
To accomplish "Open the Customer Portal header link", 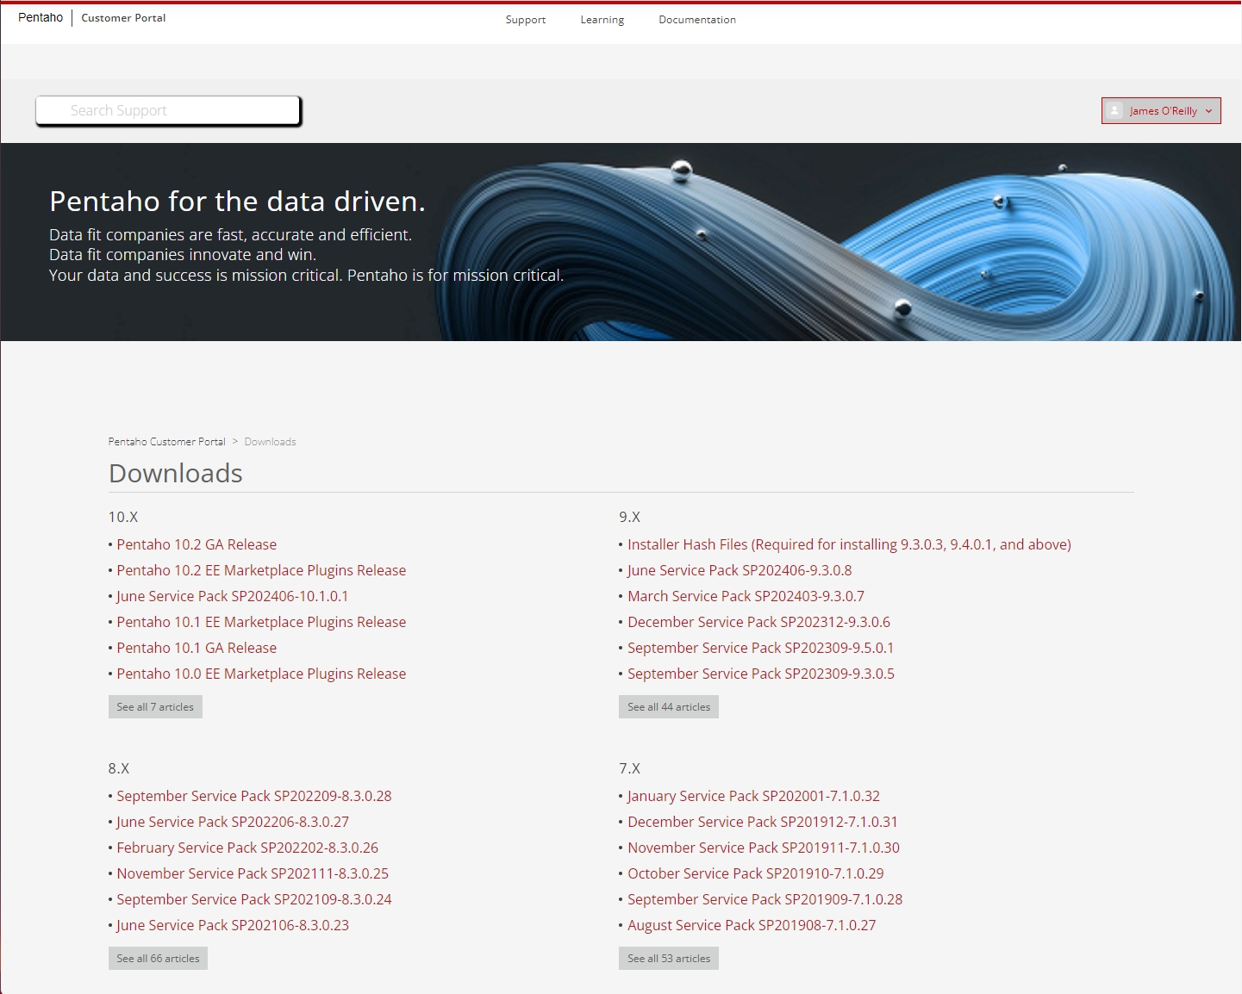I will [123, 18].
